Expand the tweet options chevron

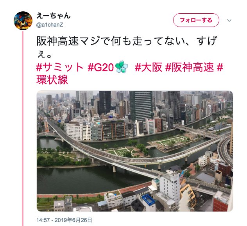coord(229,20)
